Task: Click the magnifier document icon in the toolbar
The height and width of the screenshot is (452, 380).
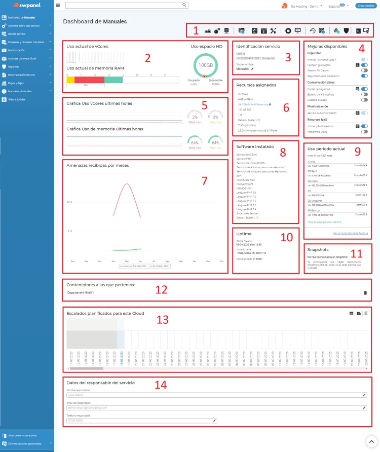Action: 358,31
